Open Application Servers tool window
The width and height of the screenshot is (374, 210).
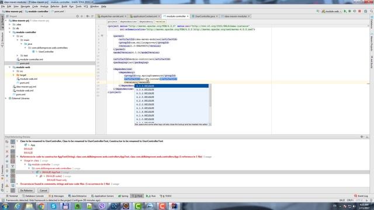click(x=103, y=196)
